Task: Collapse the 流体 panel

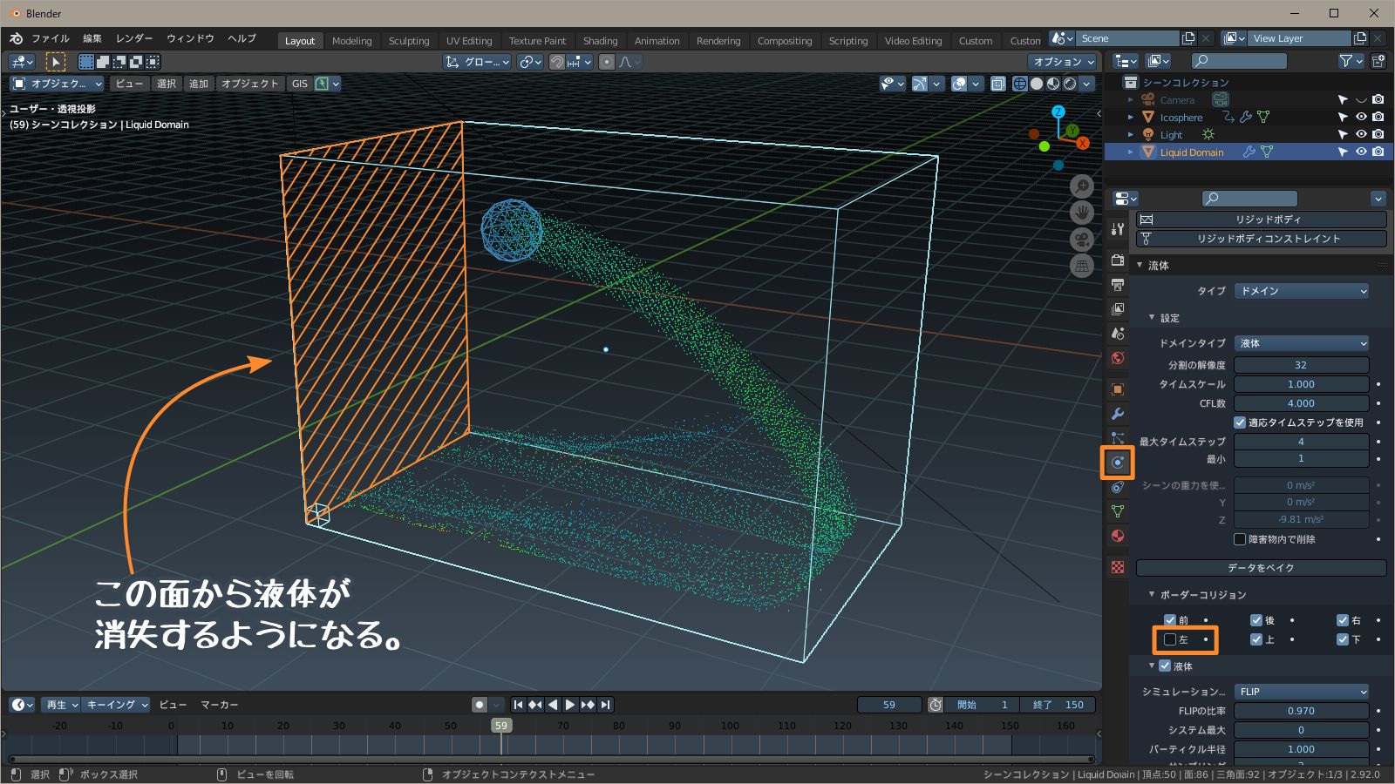Action: click(1140, 265)
